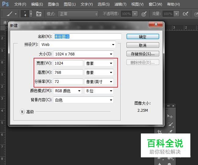Image resolution: width=198 pixels, height=165 pixels.
Task: Enable the airbrush mode icon
Action: click(x=185, y=14)
